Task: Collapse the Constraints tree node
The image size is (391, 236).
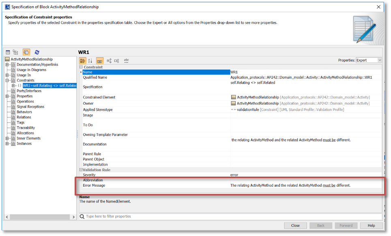Action: (7, 80)
